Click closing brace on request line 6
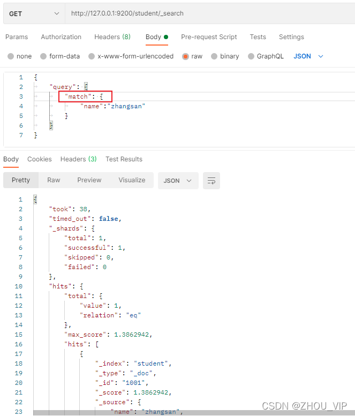This screenshot has width=355, height=416. click(x=51, y=125)
